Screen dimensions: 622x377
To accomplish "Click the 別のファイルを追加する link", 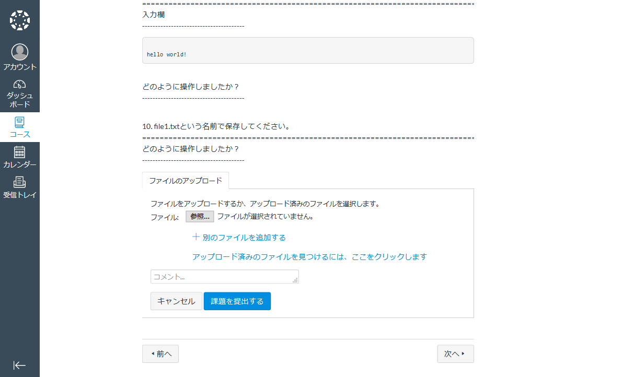I will tap(244, 238).
